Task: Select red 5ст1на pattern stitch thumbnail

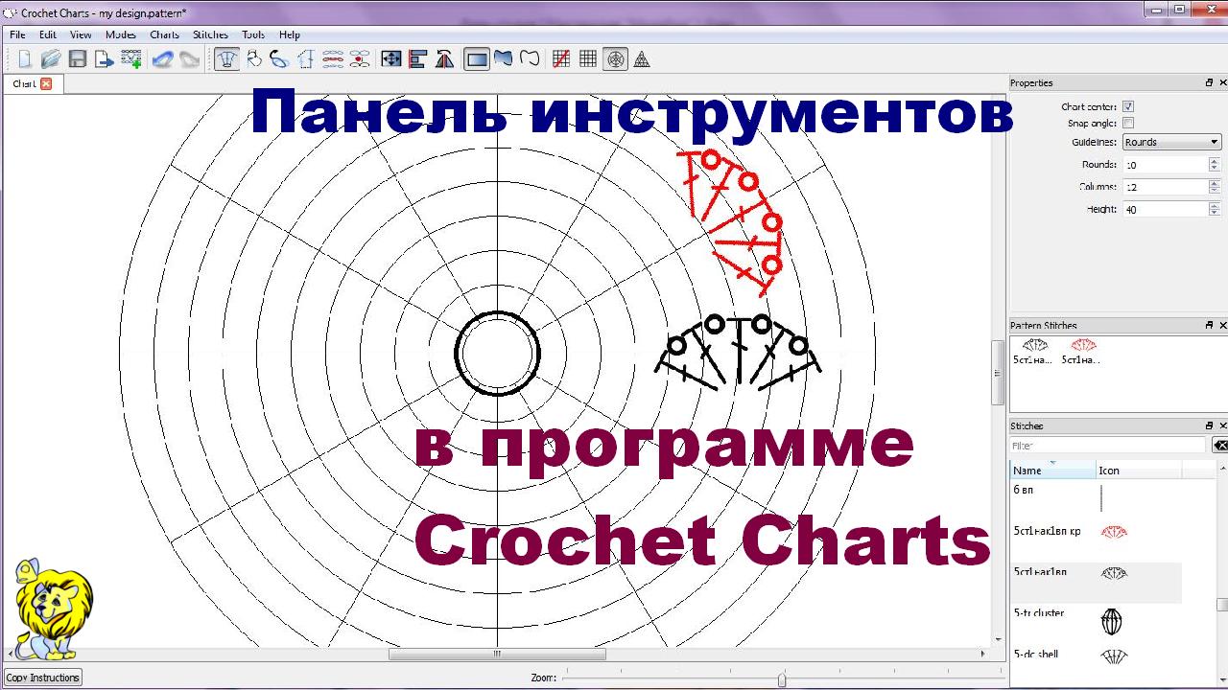Action: (x=1083, y=352)
